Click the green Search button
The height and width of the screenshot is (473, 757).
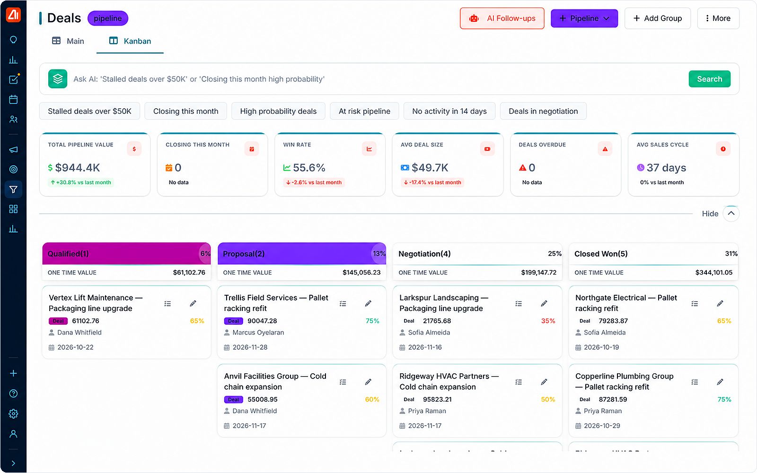(x=709, y=79)
